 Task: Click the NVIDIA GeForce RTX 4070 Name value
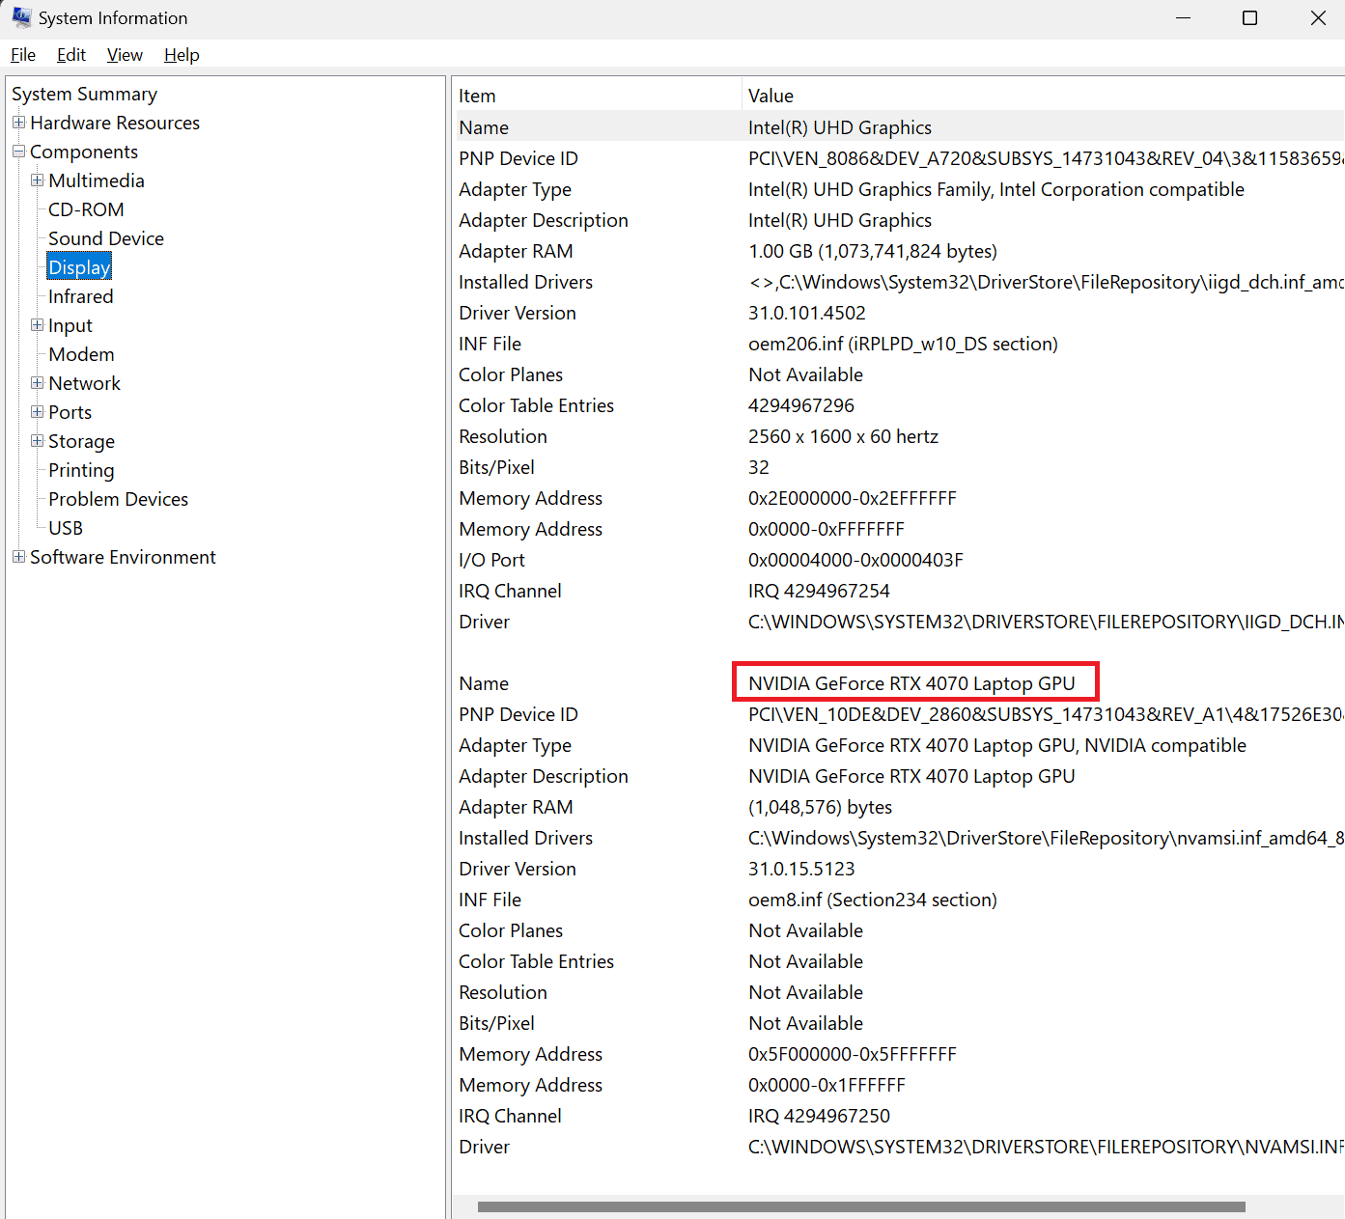[911, 683]
